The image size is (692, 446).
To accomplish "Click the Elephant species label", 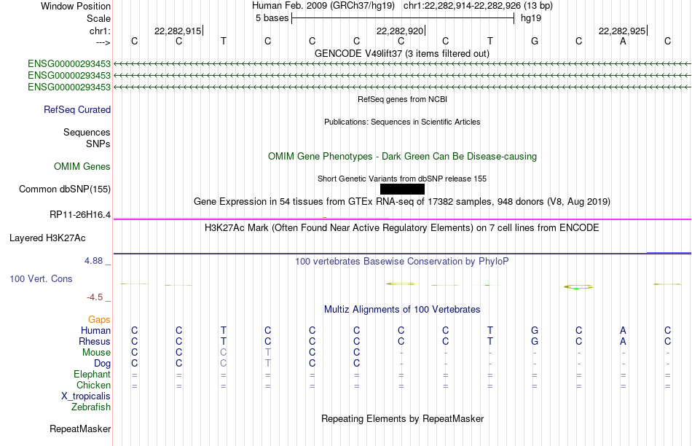I will click(x=93, y=374).
